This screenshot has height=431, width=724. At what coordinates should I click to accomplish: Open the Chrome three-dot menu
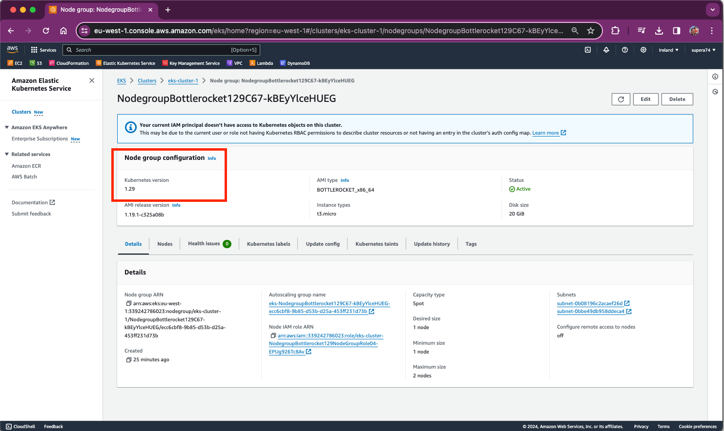tap(712, 31)
